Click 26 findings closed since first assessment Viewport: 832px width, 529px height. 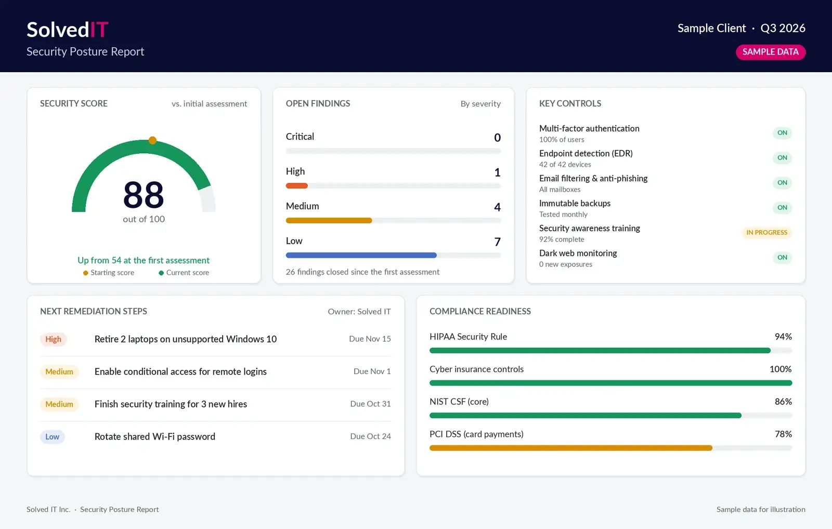362,272
